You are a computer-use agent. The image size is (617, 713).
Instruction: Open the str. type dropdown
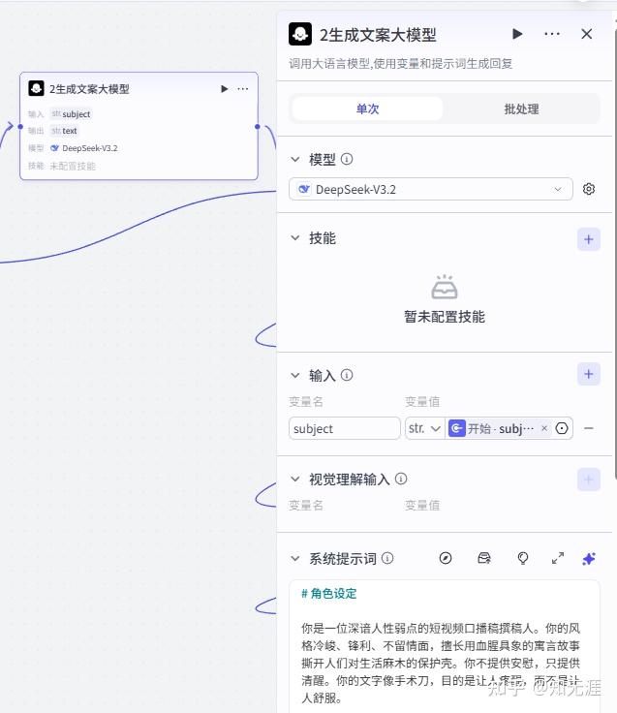pyautogui.click(x=424, y=428)
